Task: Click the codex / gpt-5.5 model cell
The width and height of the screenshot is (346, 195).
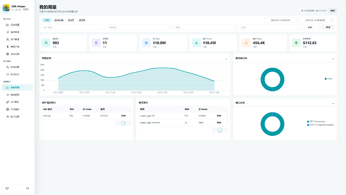Action: click(x=147, y=116)
